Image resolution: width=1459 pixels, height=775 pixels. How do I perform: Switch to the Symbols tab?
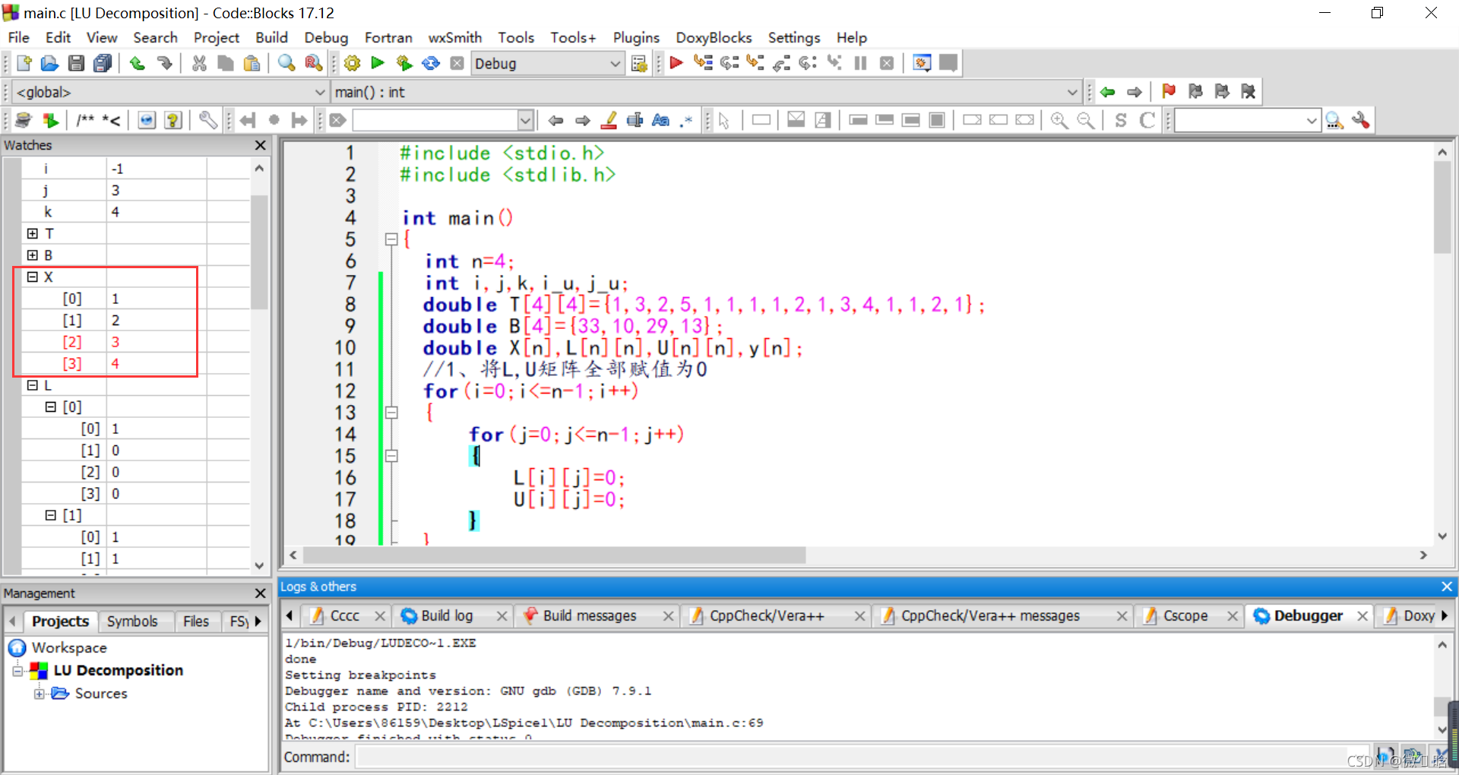click(x=132, y=621)
